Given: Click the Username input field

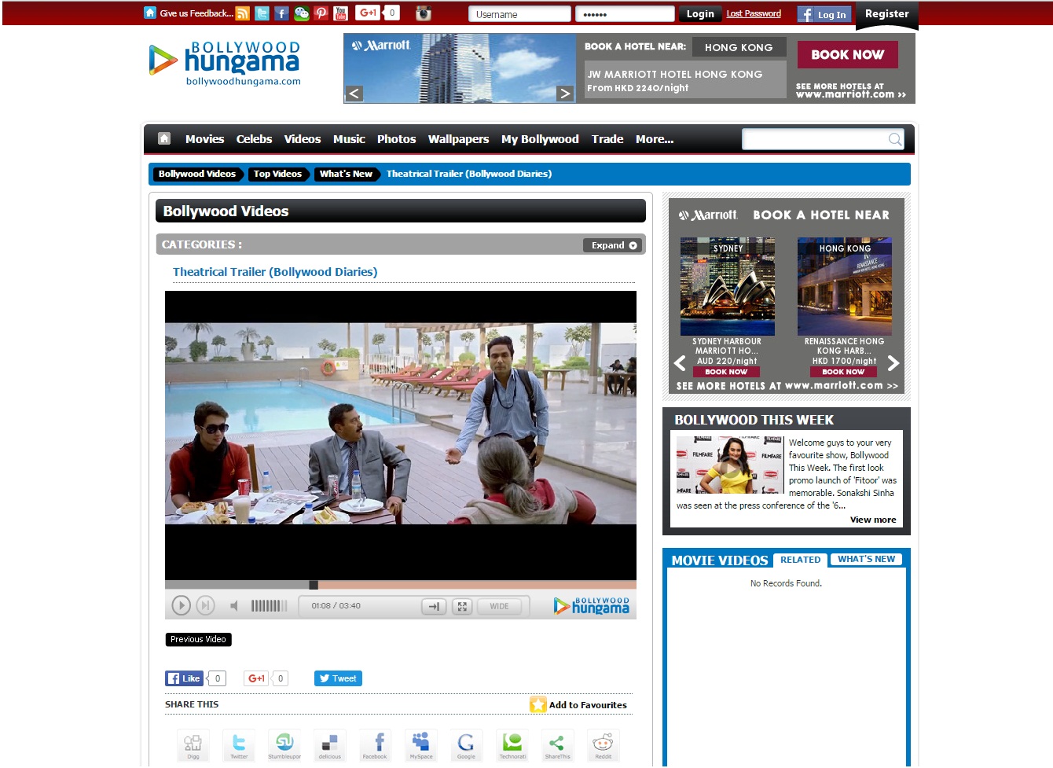Looking at the screenshot, I should tap(519, 14).
